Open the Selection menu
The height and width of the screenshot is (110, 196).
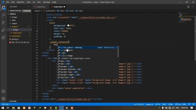coord(21,2)
